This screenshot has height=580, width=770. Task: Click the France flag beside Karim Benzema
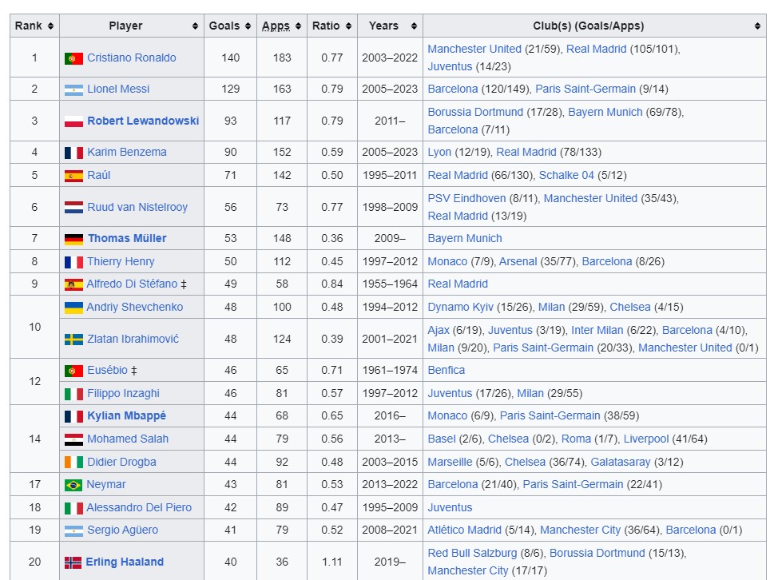point(73,153)
